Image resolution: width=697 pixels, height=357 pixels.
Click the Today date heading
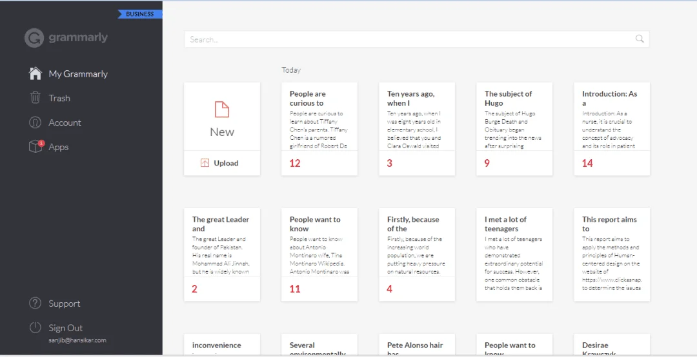pyautogui.click(x=291, y=70)
